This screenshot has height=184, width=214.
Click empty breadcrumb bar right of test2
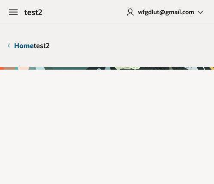(132, 46)
